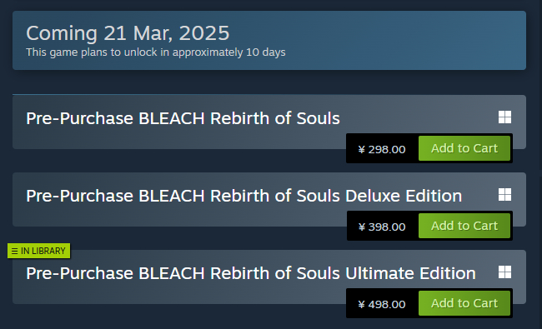Viewport: 542px width, 329px height.
Task: Click the ¥ 498.00 price tag
Action: coord(382,304)
